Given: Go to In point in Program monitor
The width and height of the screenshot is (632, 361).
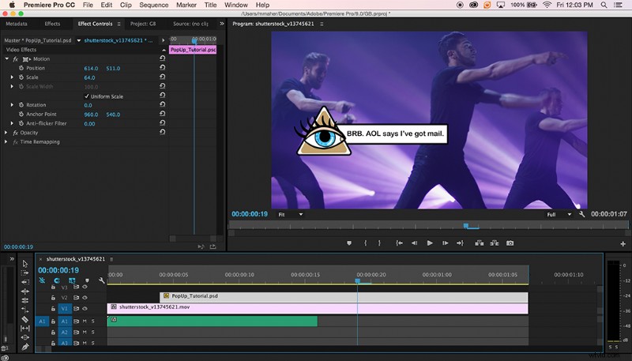Looking at the screenshot, I should click(x=399, y=243).
